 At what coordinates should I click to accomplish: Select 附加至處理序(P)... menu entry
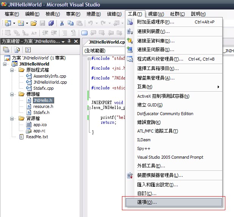click(174, 22)
